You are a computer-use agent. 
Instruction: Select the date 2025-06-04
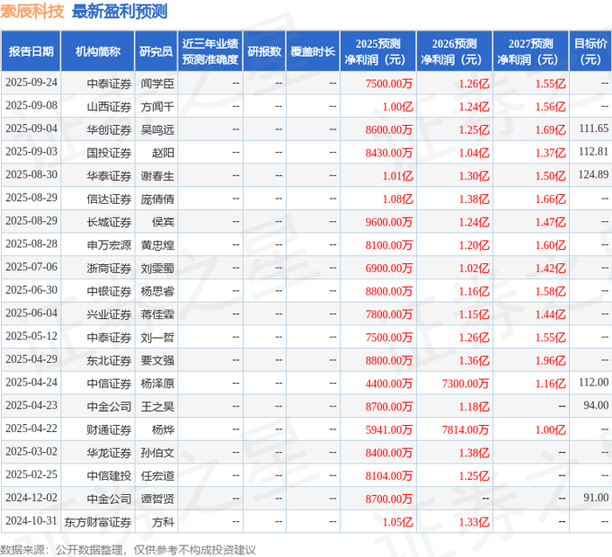point(31,313)
